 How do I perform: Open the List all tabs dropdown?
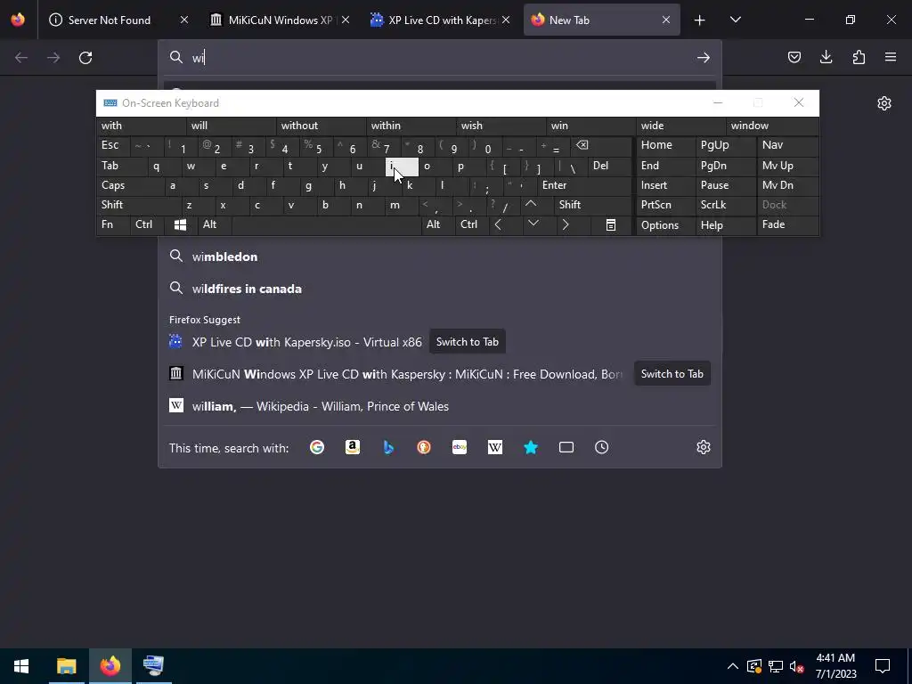pyautogui.click(x=735, y=20)
